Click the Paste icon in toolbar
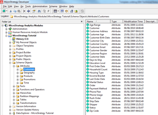 (19, 11)
